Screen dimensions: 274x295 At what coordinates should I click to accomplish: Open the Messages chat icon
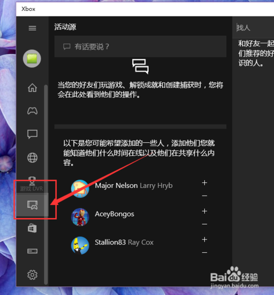32,134
